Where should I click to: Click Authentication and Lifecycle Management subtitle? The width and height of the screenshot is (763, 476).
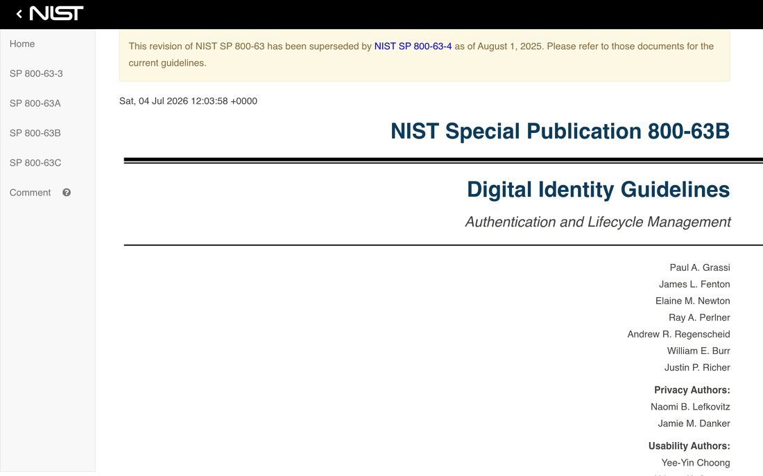point(598,222)
